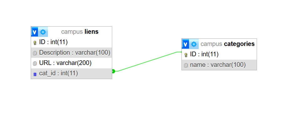This screenshot has width=304, height=135.
Task: Click the primary key icon in liens
Action: [x=35, y=42]
